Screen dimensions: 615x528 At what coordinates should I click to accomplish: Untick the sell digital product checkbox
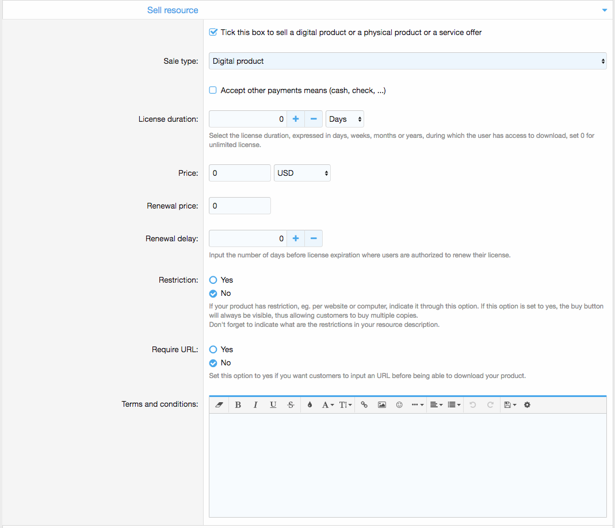(x=213, y=32)
